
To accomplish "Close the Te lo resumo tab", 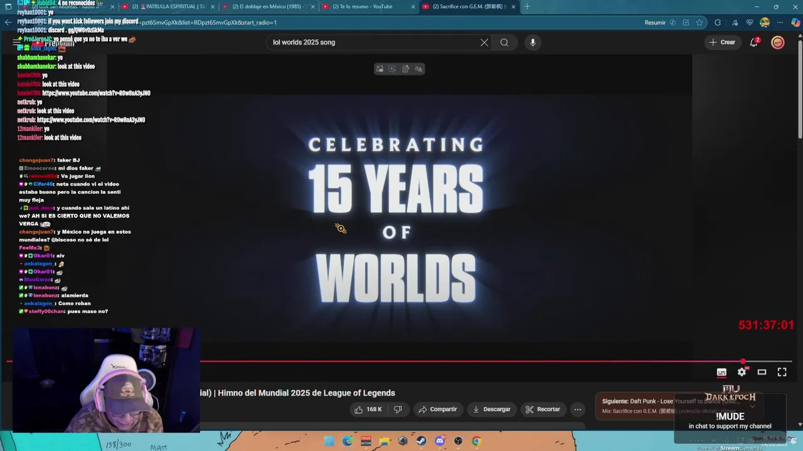I will click(x=413, y=7).
